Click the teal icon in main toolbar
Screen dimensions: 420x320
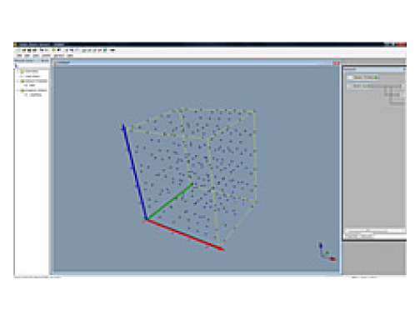click(x=105, y=50)
